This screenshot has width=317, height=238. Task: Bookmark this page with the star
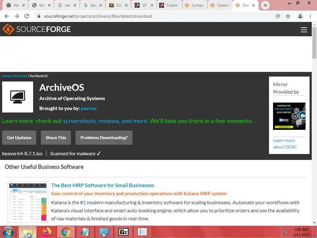click(x=288, y=16)
